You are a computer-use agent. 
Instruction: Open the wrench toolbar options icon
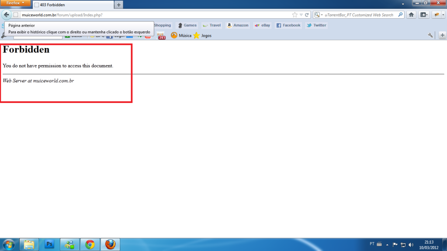(x=430, y=35)
